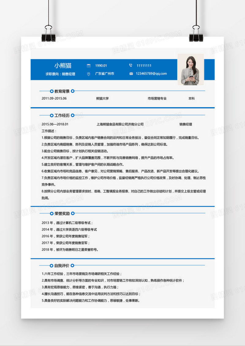Select the phone number 11111111
This screenshot has width=245, height=346.
(x=144, y=66)
